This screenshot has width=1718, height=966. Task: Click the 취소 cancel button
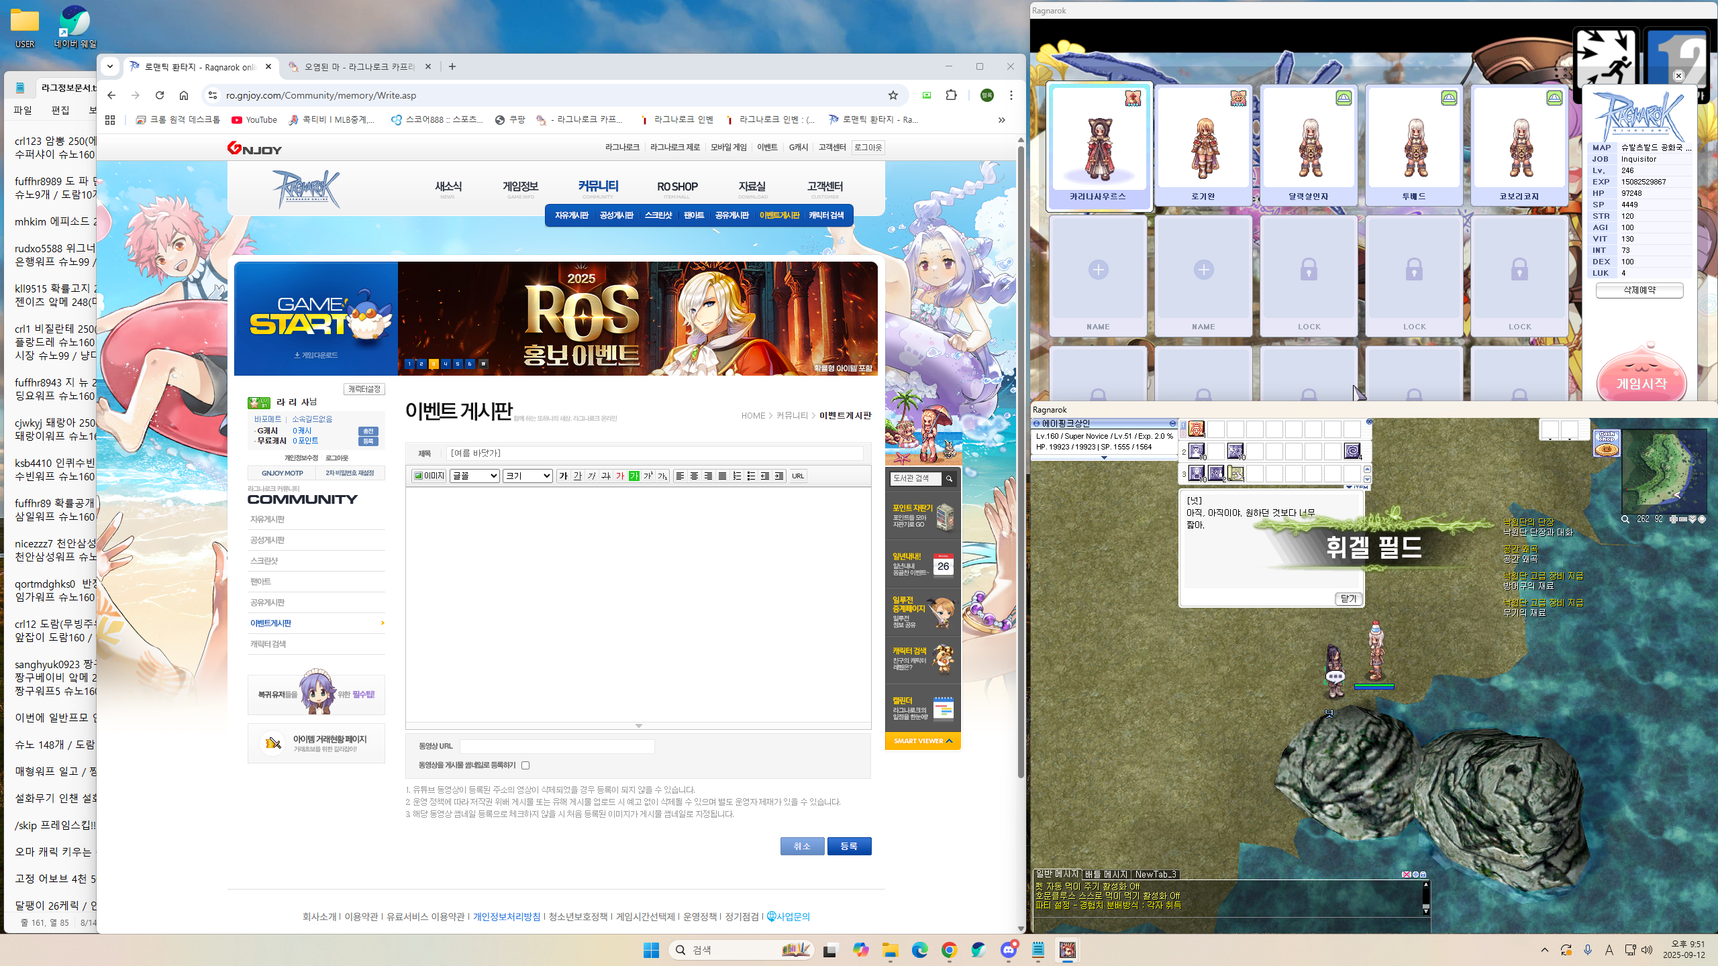pos(802,846)
